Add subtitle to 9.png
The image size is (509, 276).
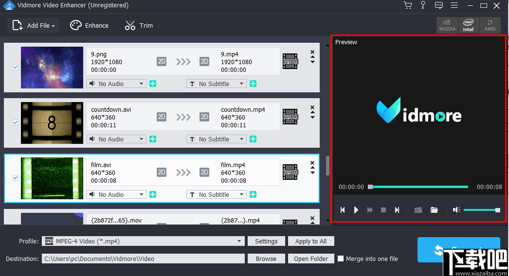pos(253,84)
